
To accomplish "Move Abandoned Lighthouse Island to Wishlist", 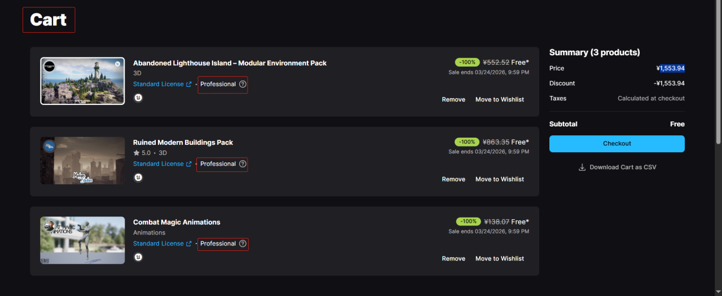I will [500, 100].
